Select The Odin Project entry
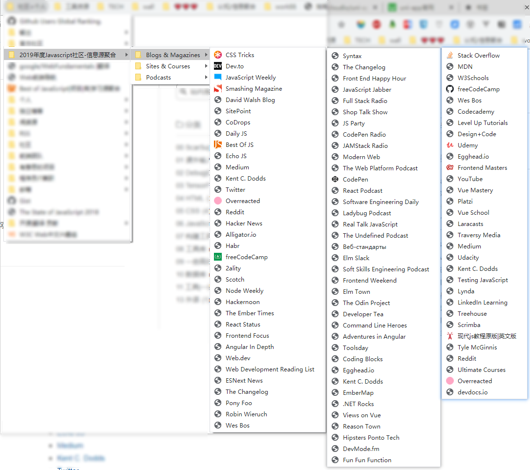530x470 pixels. tap(383, 303)
